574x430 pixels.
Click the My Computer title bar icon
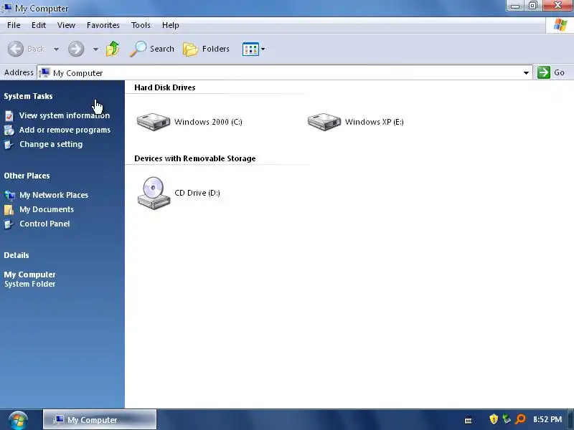tap(6, 7)
